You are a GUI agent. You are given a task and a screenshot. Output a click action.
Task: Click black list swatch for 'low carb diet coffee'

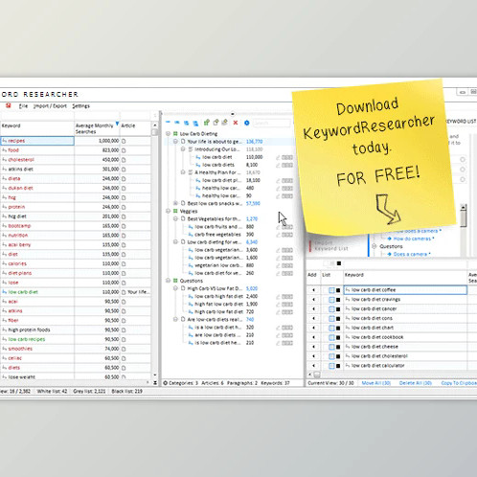tap(338, 290)
